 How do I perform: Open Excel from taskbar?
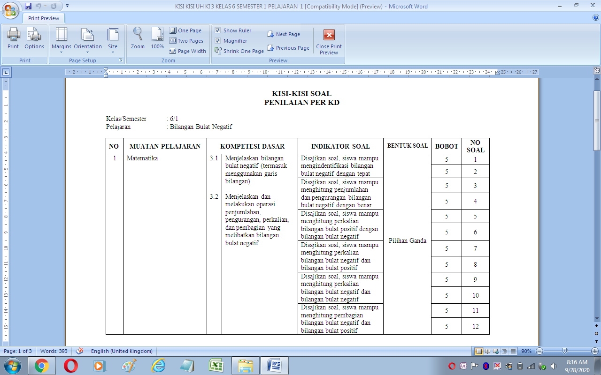click(216, 366)
